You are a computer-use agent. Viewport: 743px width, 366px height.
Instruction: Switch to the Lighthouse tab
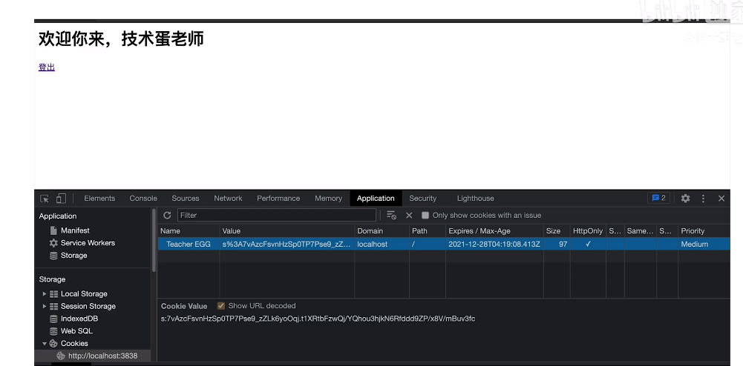(475, 199)
